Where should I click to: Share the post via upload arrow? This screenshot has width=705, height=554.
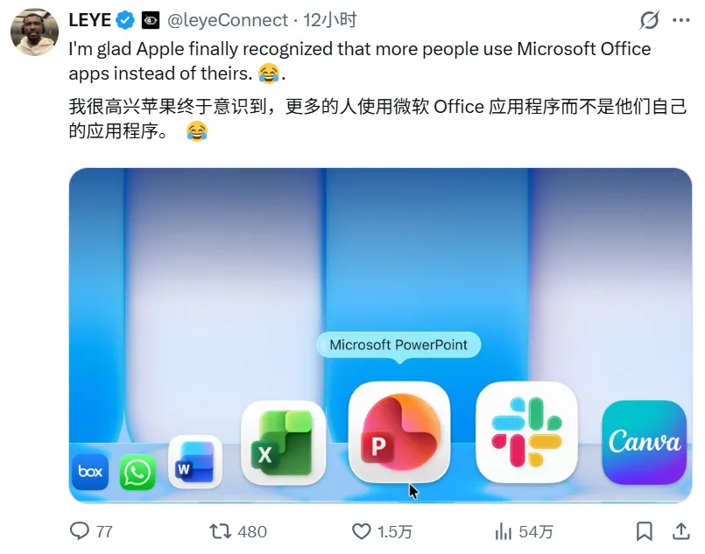[x=681, y=531]
